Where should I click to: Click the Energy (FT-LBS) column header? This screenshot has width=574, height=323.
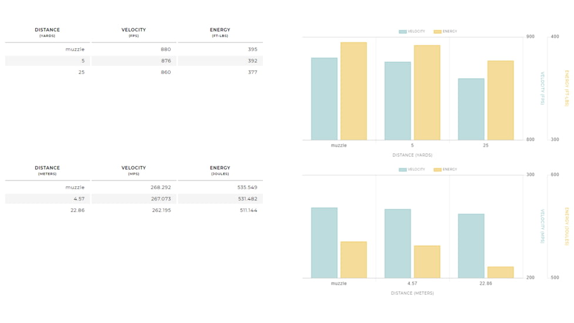(220, 32)
